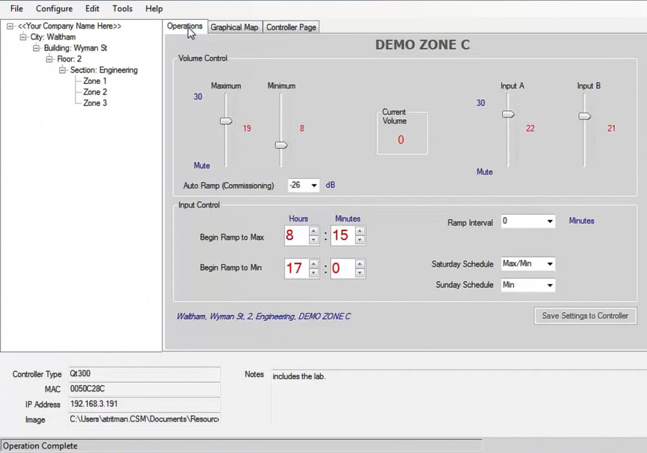Click the Minimum volume slider handle
The image size is (647, 453).
pyautogui.click(x=281, y=145)
